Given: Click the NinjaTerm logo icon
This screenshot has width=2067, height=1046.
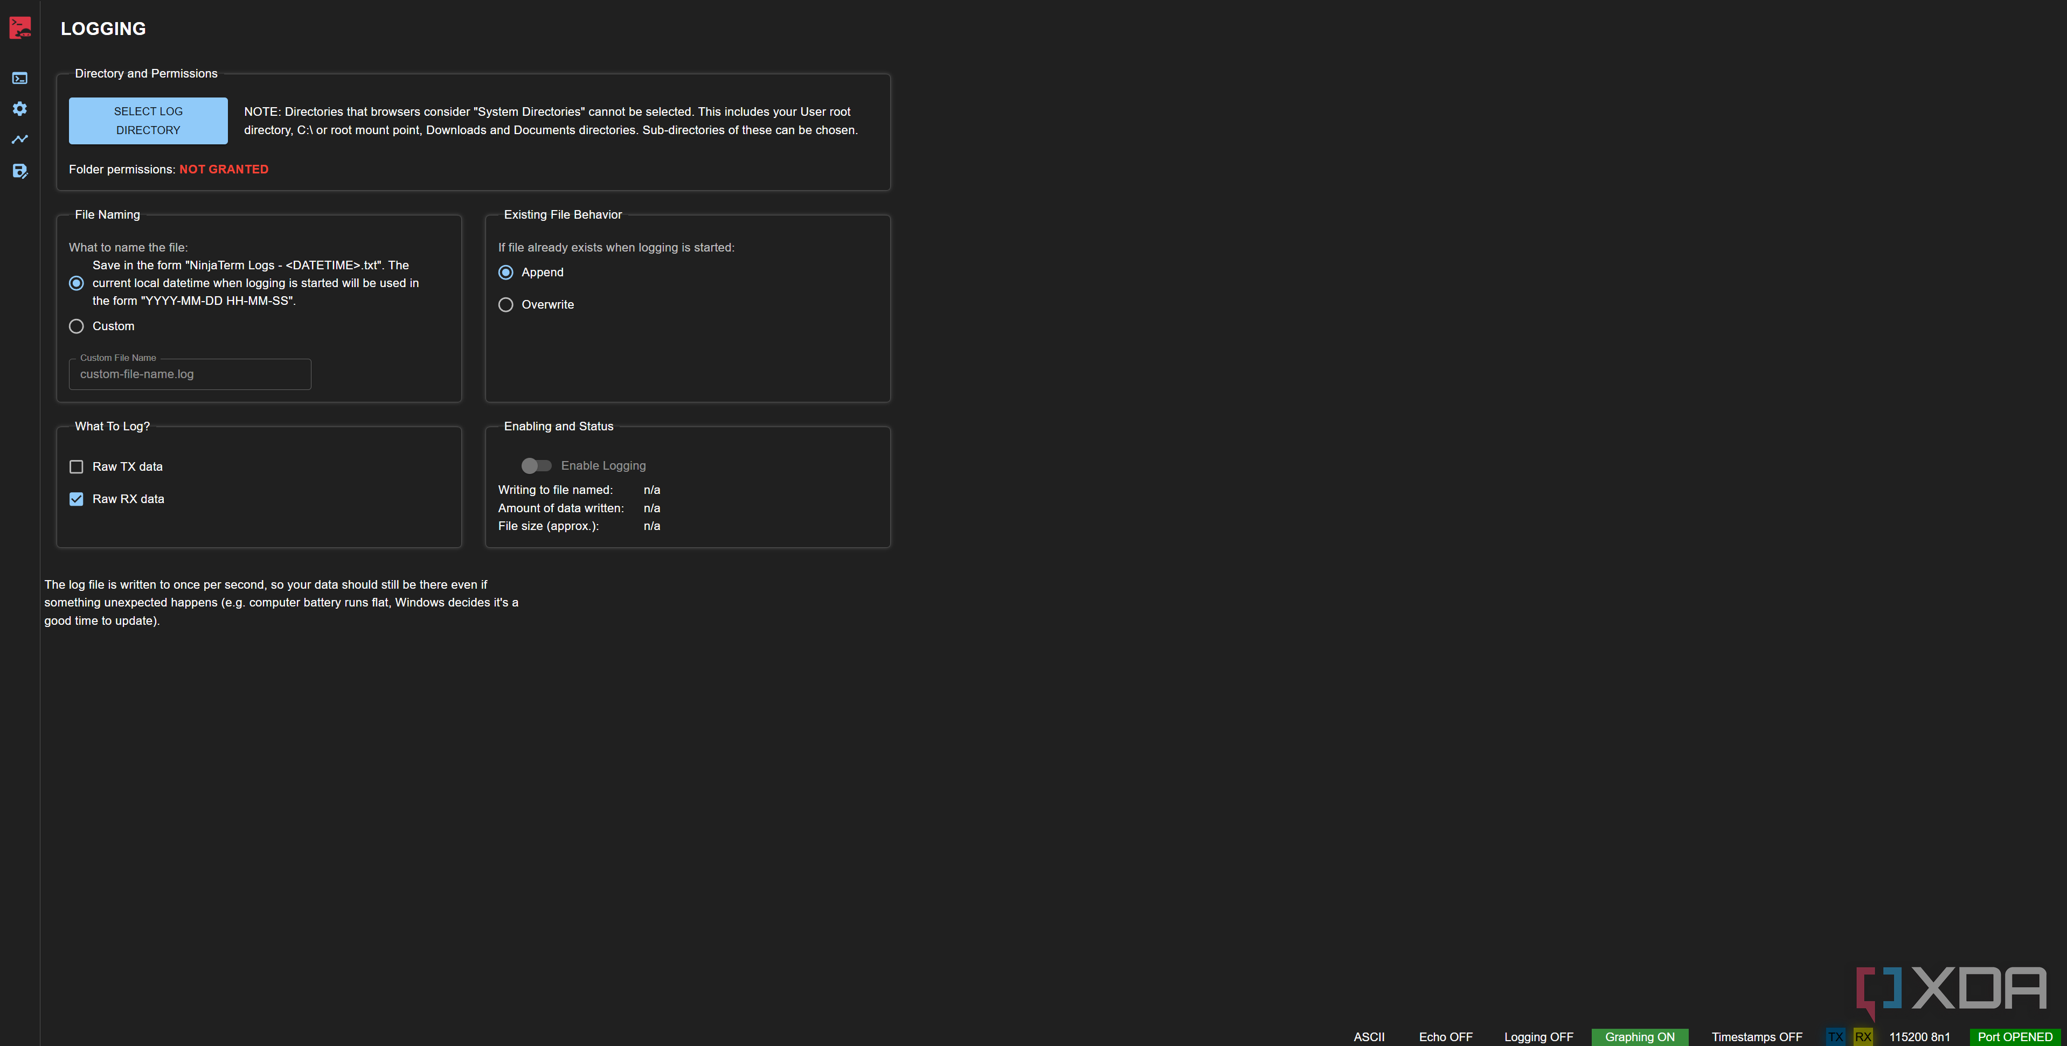Looking at the screenshot, I should point(20,27).
